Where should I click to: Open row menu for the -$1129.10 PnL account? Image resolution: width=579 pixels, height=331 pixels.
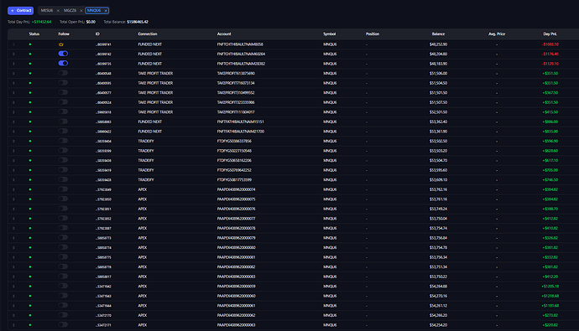(13, 64)
